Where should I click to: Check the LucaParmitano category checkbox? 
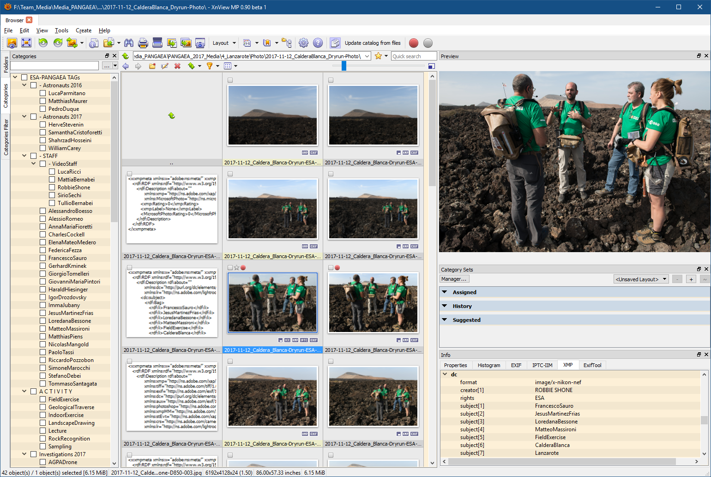[43, 93]
